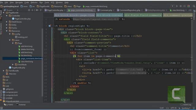Open the Tools menu
This screenshot has height=110, width=196.
point(47,2)
